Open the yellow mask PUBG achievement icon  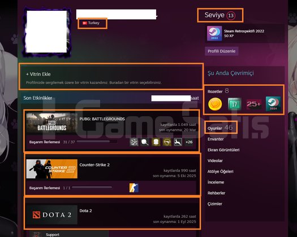pos(167,142)
